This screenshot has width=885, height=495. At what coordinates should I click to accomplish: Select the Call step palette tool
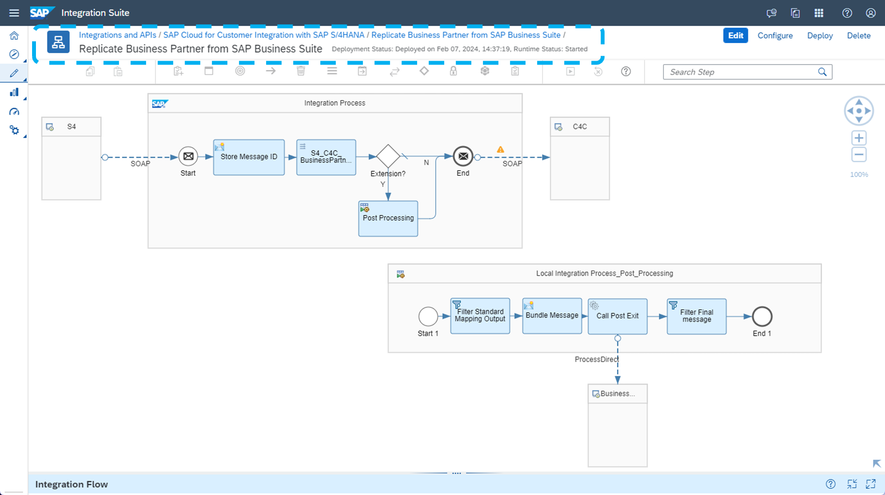(x=362, y=71)
